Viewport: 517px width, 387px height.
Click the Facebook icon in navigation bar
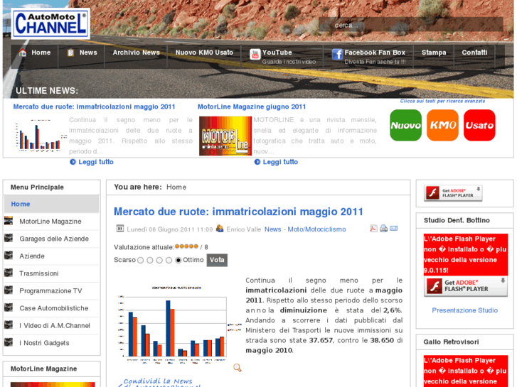coord(337,55)
